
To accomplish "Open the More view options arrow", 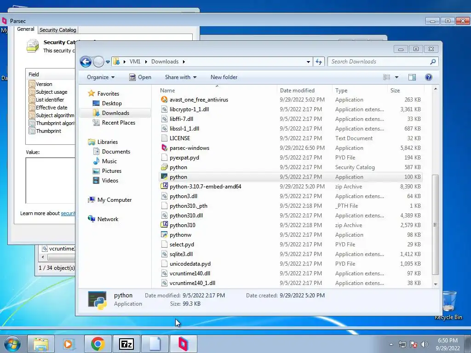I will click(396, 77).
